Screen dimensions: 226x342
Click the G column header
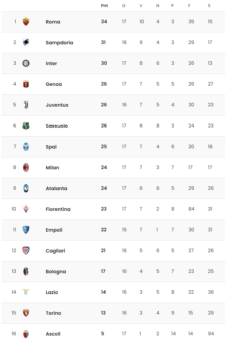coord(124,6)
